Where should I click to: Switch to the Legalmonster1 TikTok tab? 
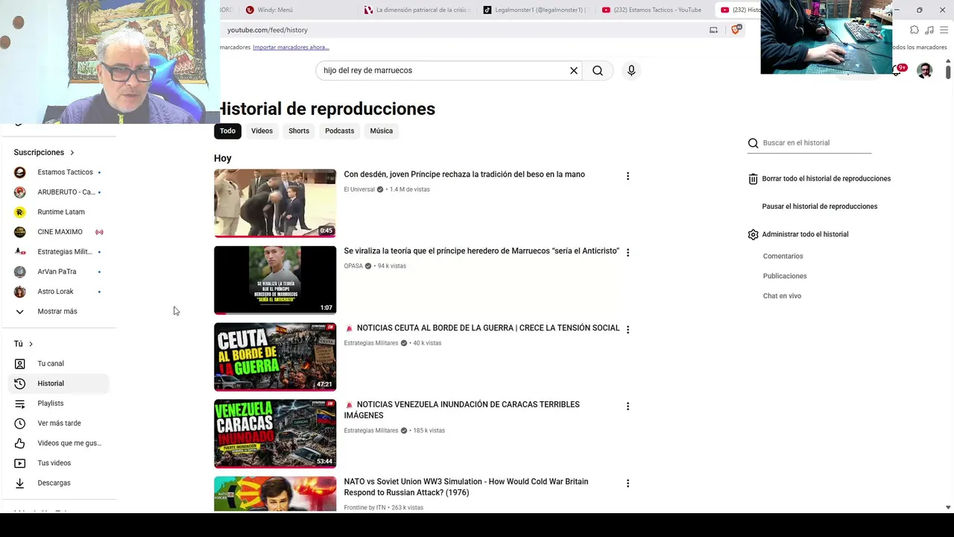point(537,10)
